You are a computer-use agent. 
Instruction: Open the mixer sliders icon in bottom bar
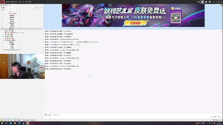(11, 120)
